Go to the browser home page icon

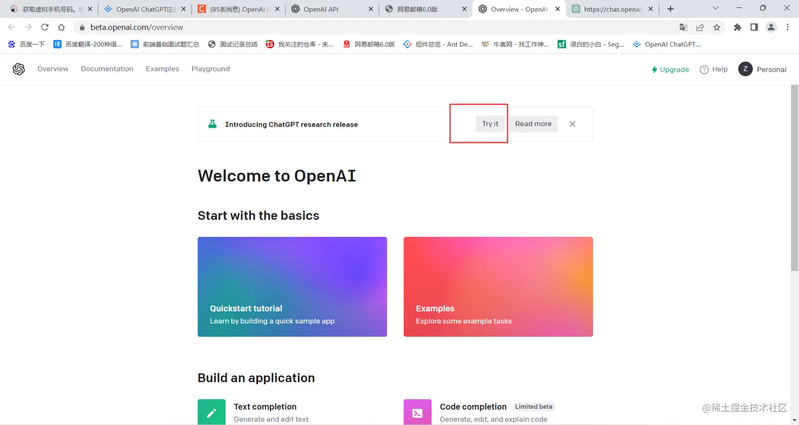pyautogui.click(x=62, y=27)
